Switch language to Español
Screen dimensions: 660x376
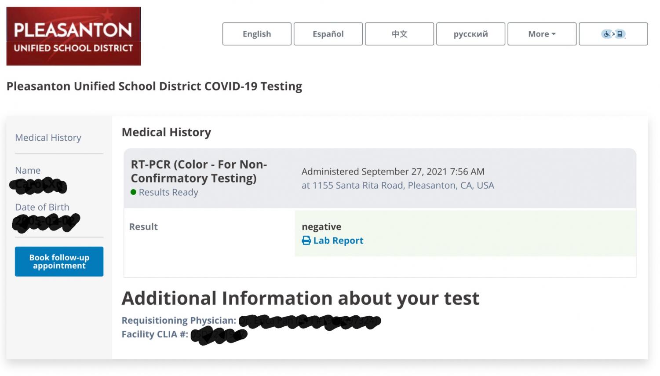point(328,34)
